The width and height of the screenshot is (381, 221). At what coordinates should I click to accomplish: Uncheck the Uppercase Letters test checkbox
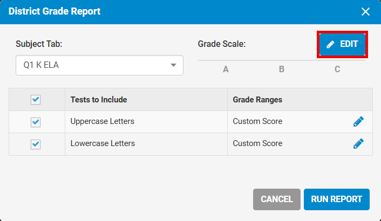pos(36,122)
